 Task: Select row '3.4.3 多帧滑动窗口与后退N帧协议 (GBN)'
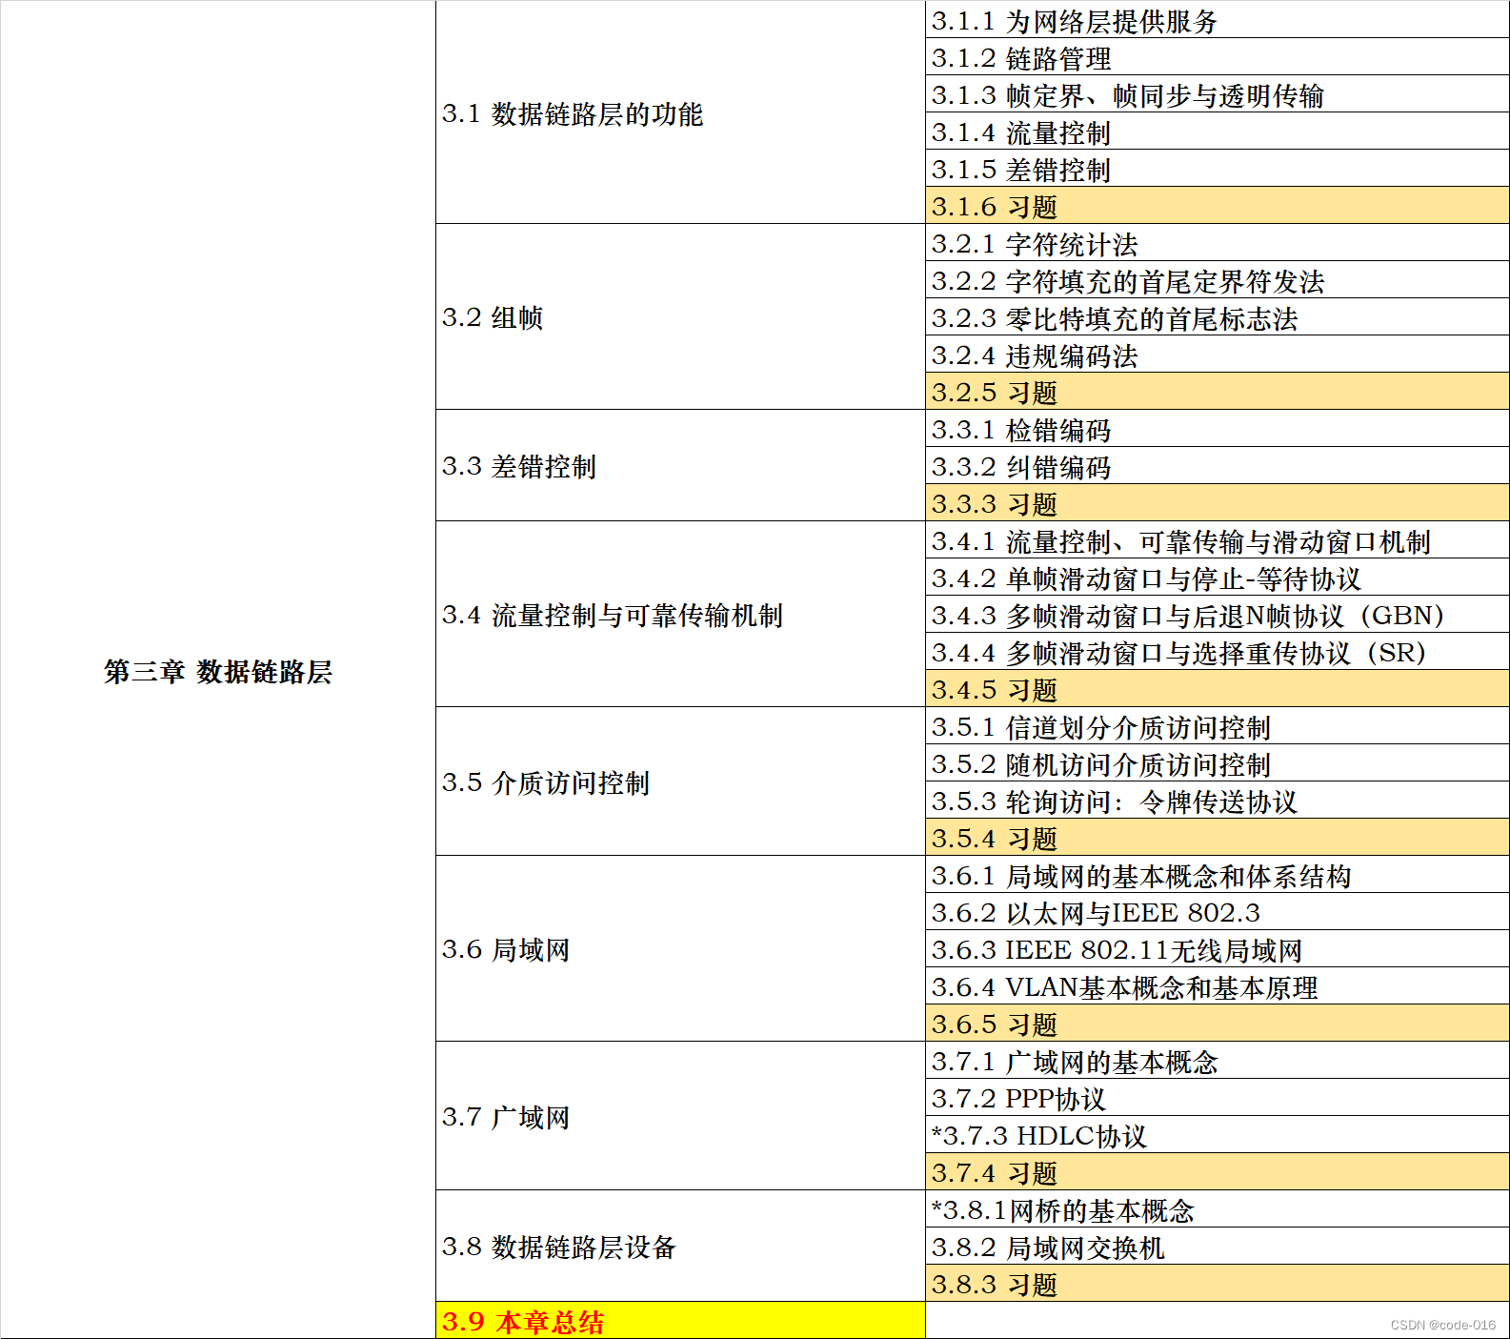pyautogui.click(x=1218, y=615)
